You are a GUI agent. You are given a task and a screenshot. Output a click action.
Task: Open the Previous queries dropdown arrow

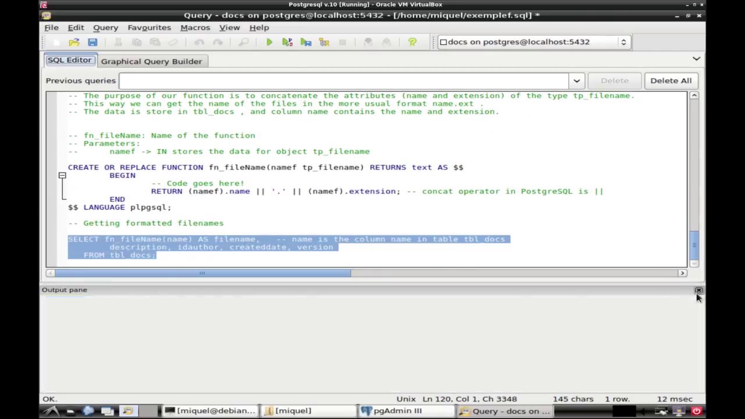pyautogui.click(x=576, y=80)
